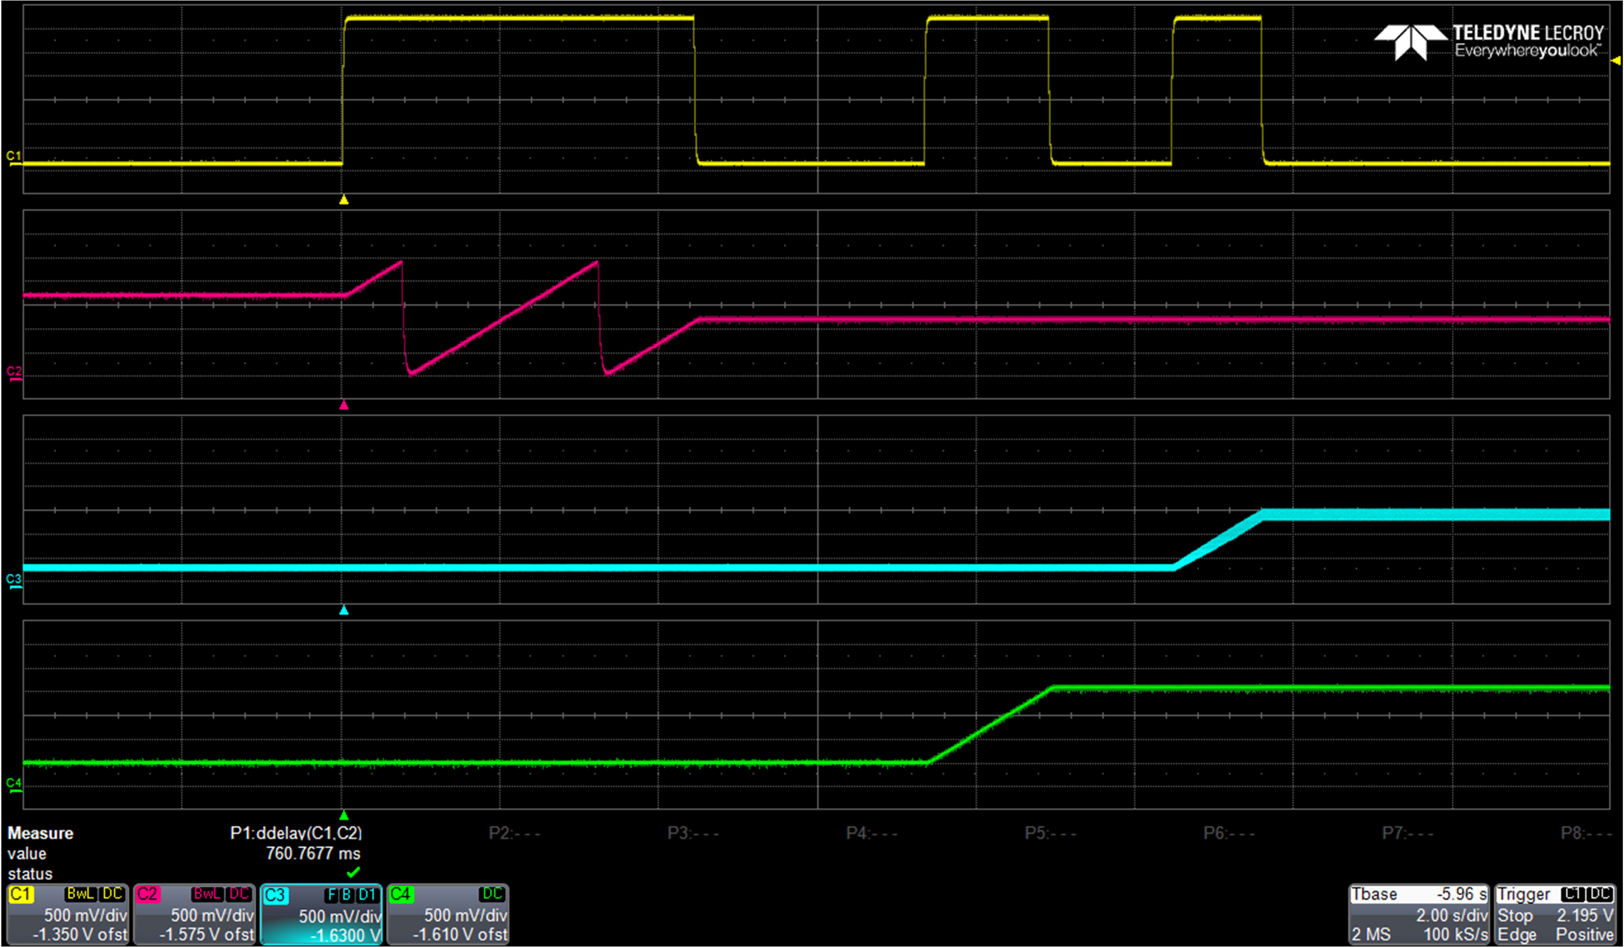Open the C4 channel descriptor box

pos(448,914)
